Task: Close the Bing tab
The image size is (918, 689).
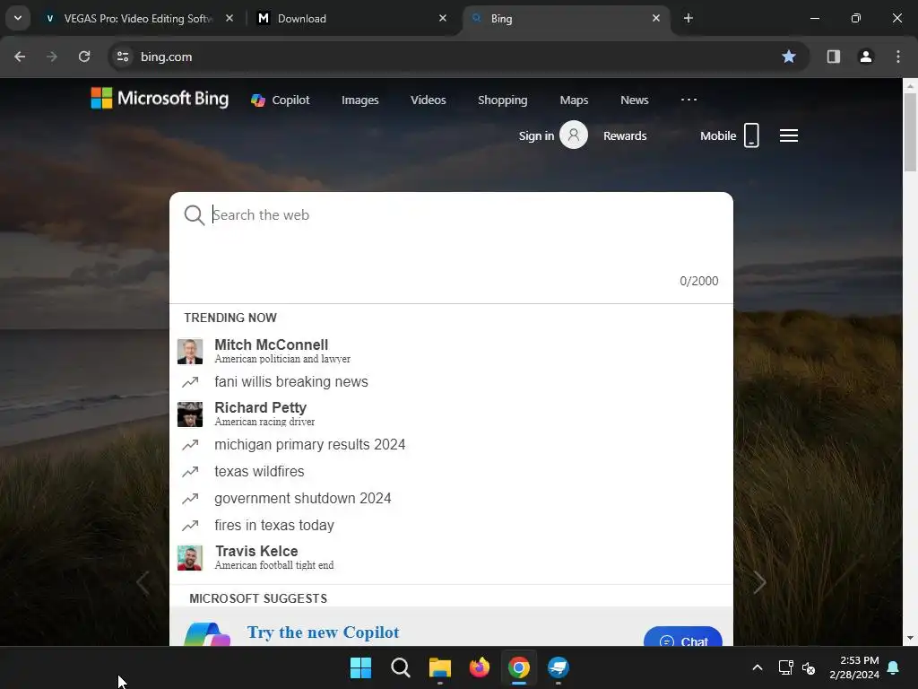Action: tap(655, 18)
